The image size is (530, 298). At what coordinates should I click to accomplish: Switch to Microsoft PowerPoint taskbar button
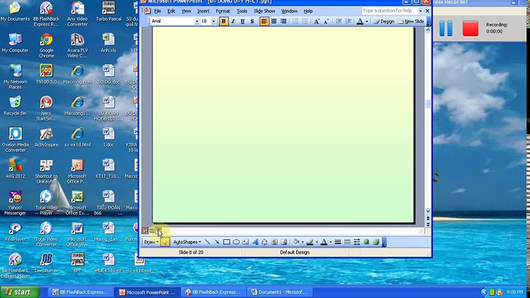coord(148,292)
